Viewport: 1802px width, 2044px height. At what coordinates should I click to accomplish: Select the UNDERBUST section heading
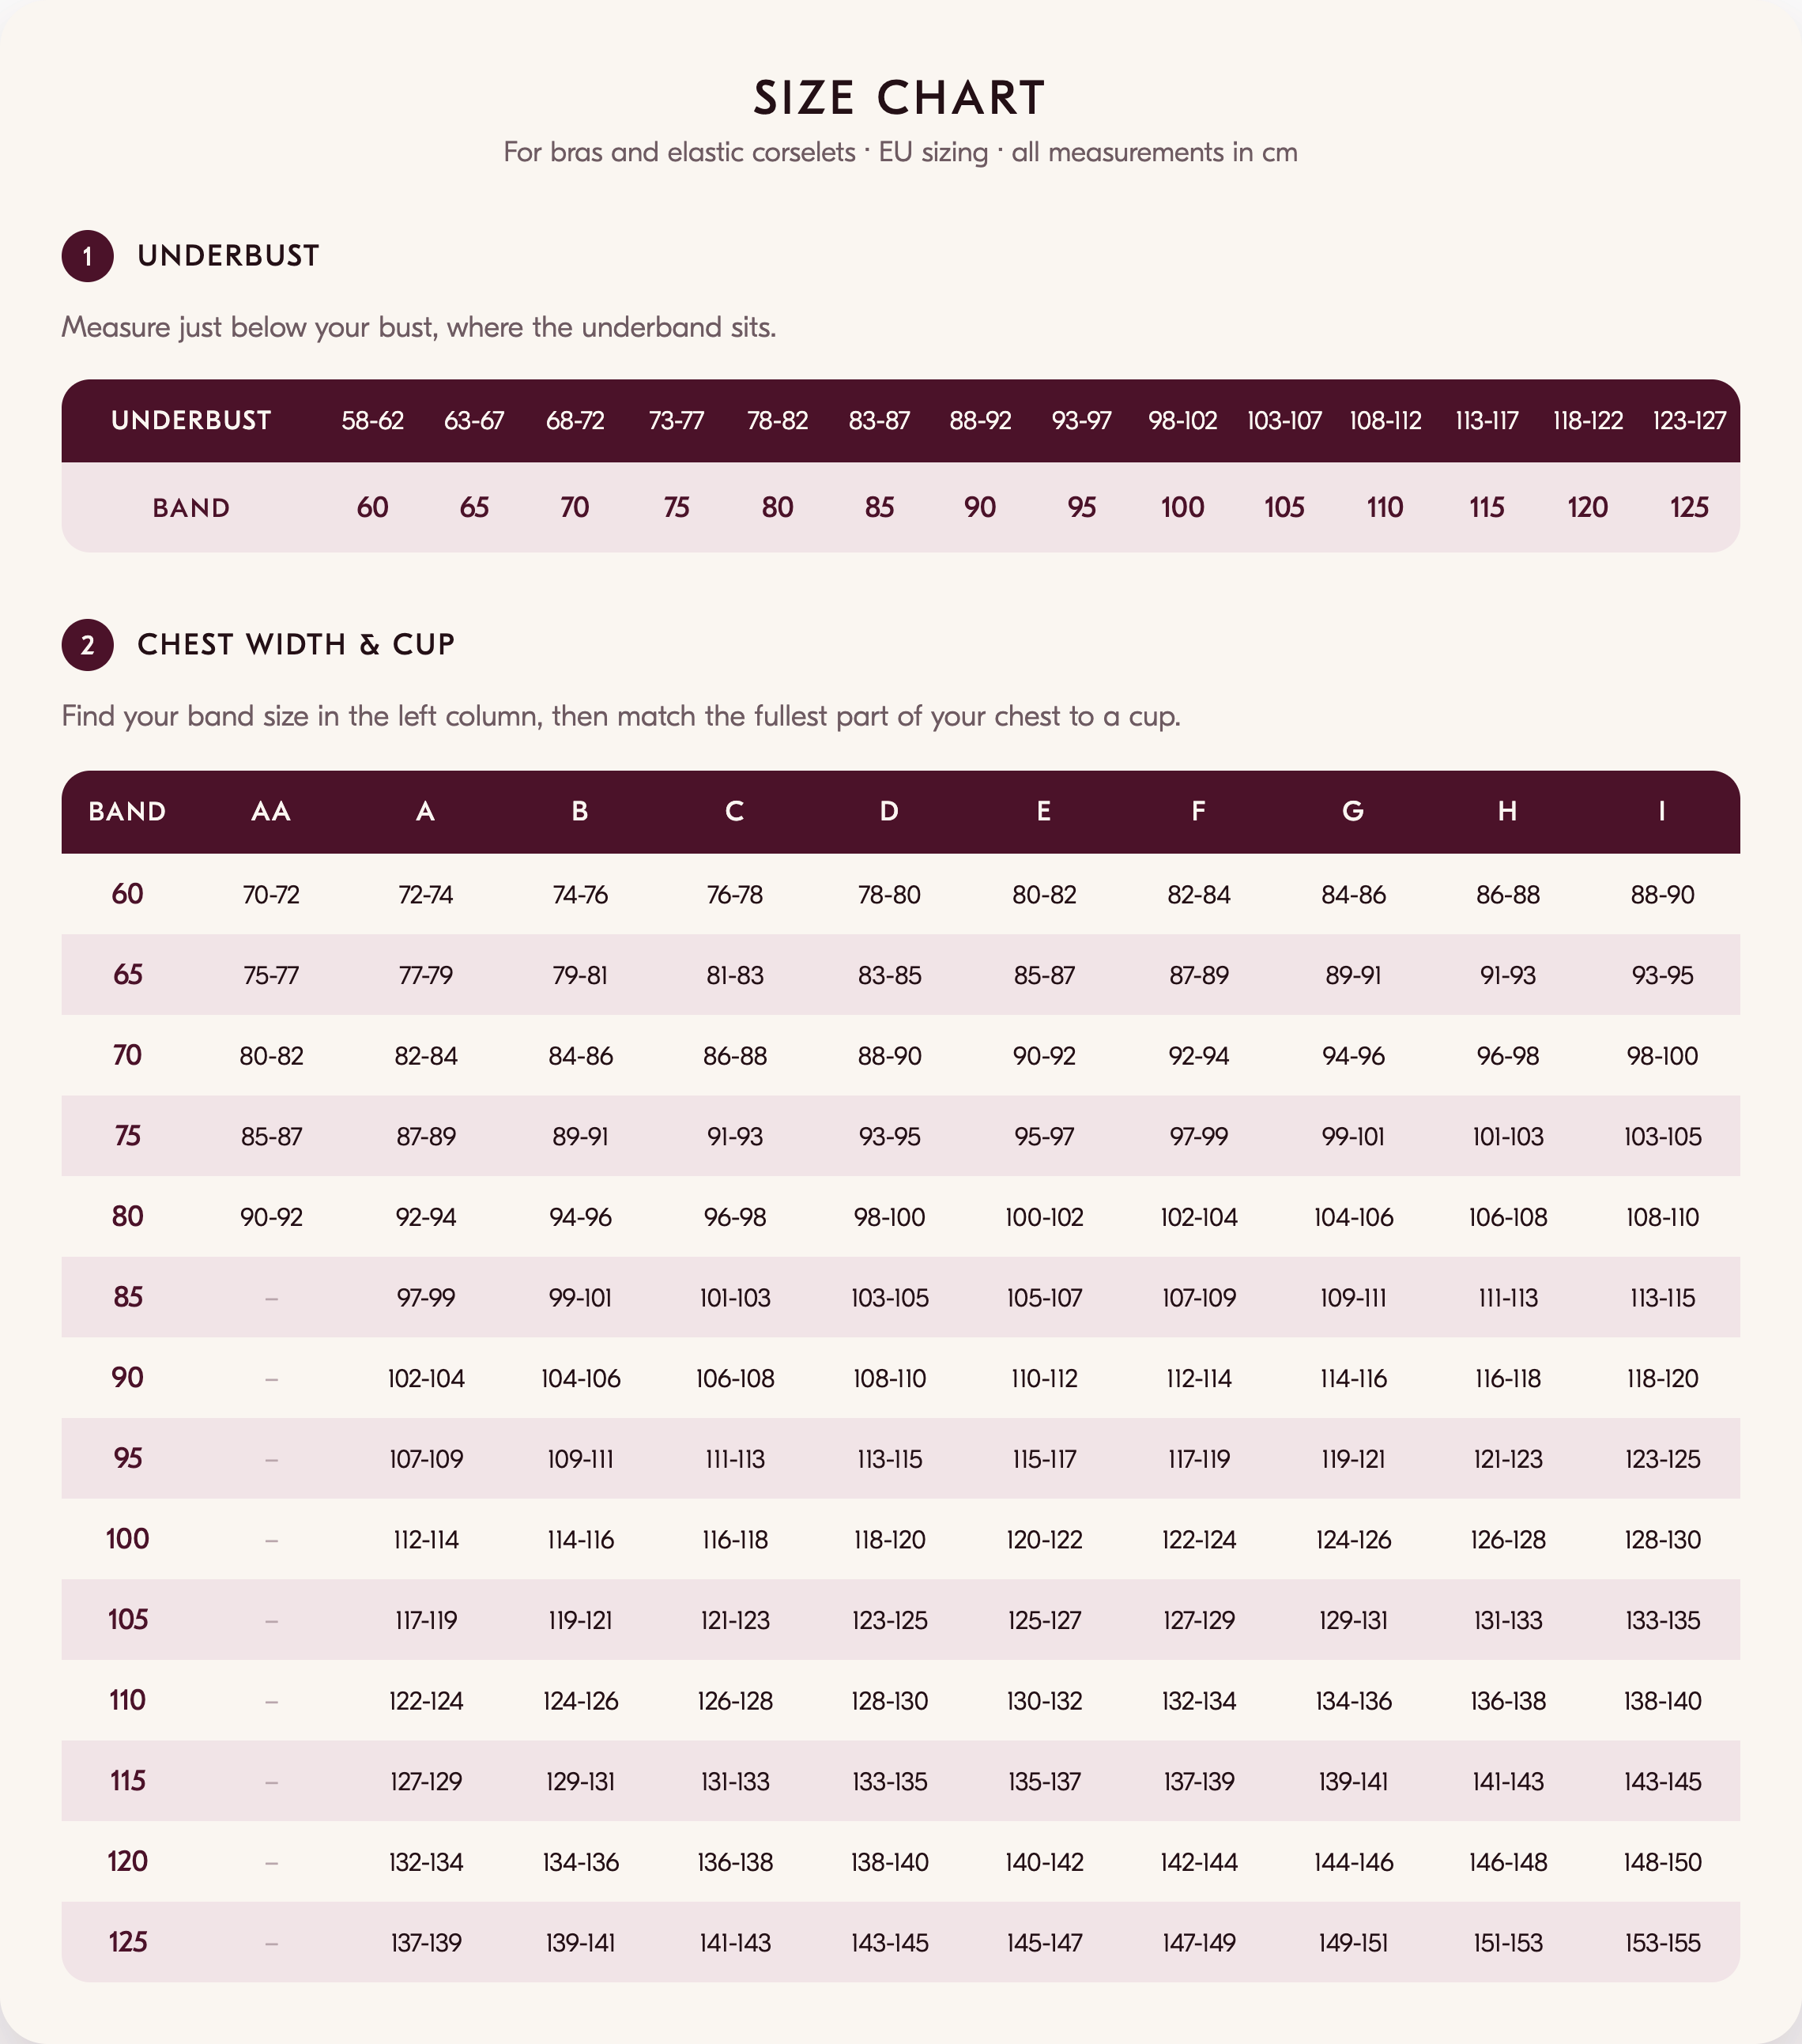tap(228, 256)
